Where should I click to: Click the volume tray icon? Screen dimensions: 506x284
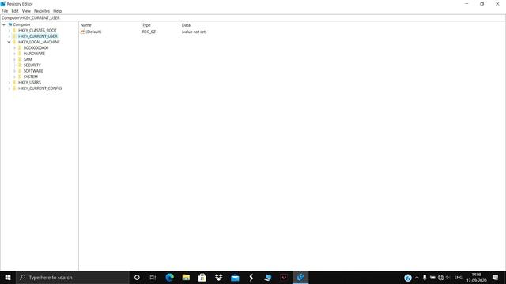pyautogui.click(x=448, y=278)
